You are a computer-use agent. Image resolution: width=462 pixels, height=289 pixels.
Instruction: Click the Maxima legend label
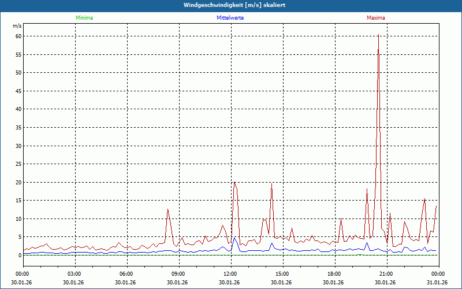pos(375,18)
